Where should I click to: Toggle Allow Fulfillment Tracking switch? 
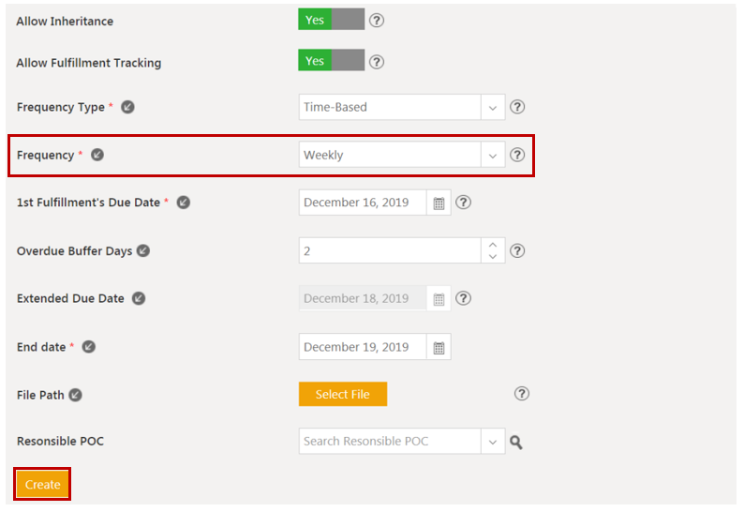point(331,61)
